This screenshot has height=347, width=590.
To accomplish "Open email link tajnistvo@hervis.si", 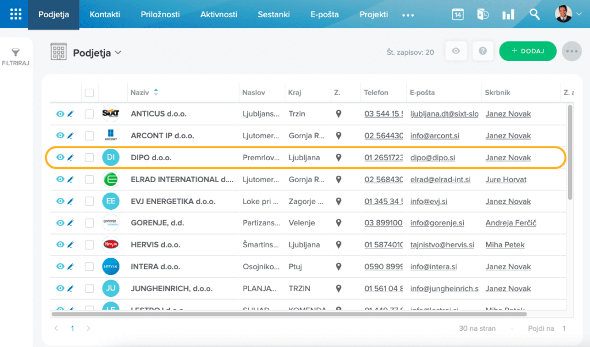I will click(442, 244).
